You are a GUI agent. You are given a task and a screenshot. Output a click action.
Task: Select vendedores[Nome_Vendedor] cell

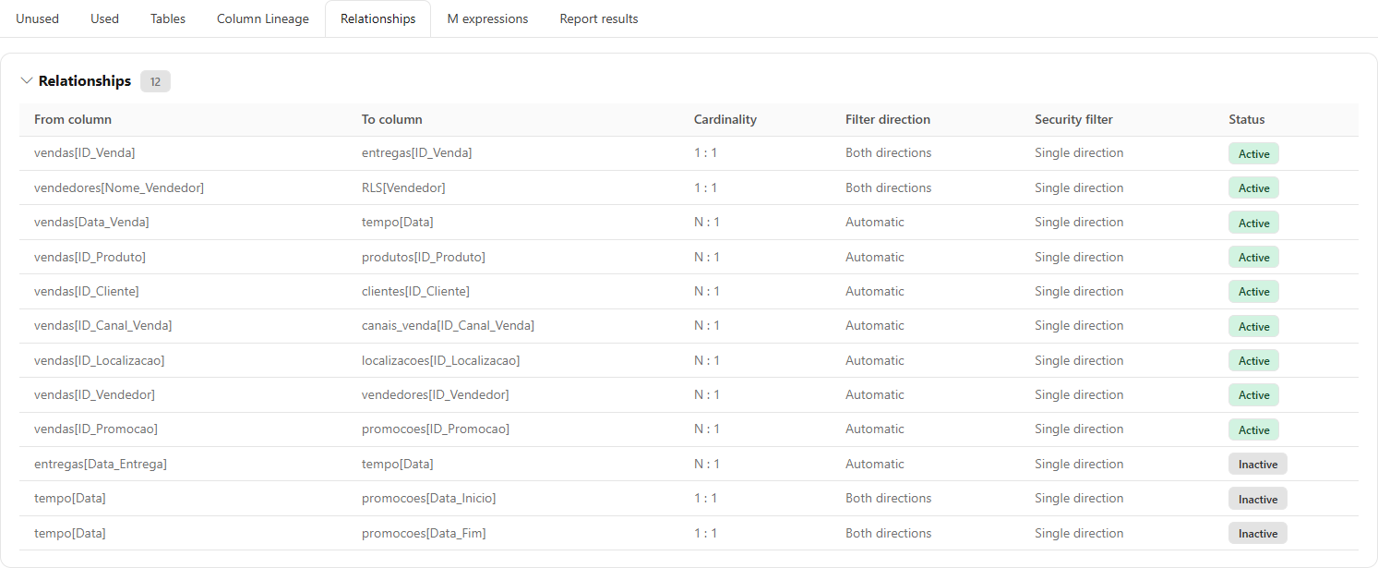[x=119, y=187]
